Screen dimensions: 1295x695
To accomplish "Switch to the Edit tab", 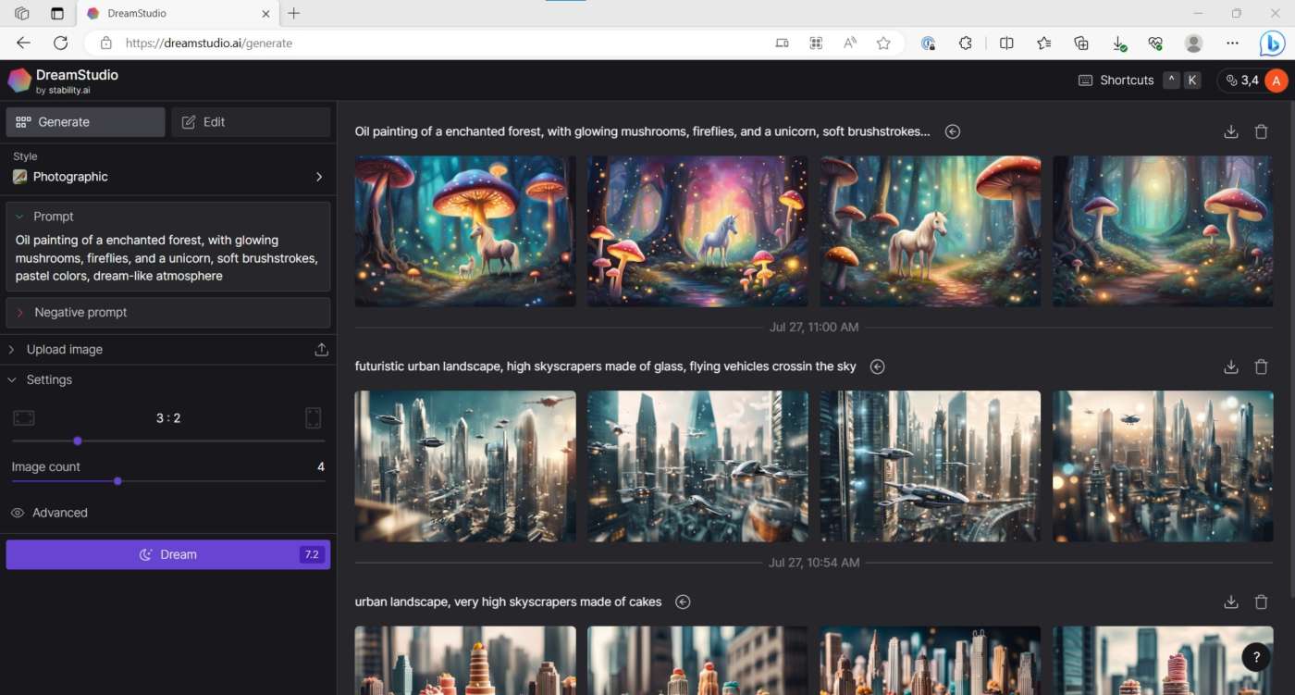I will [250, 122].
